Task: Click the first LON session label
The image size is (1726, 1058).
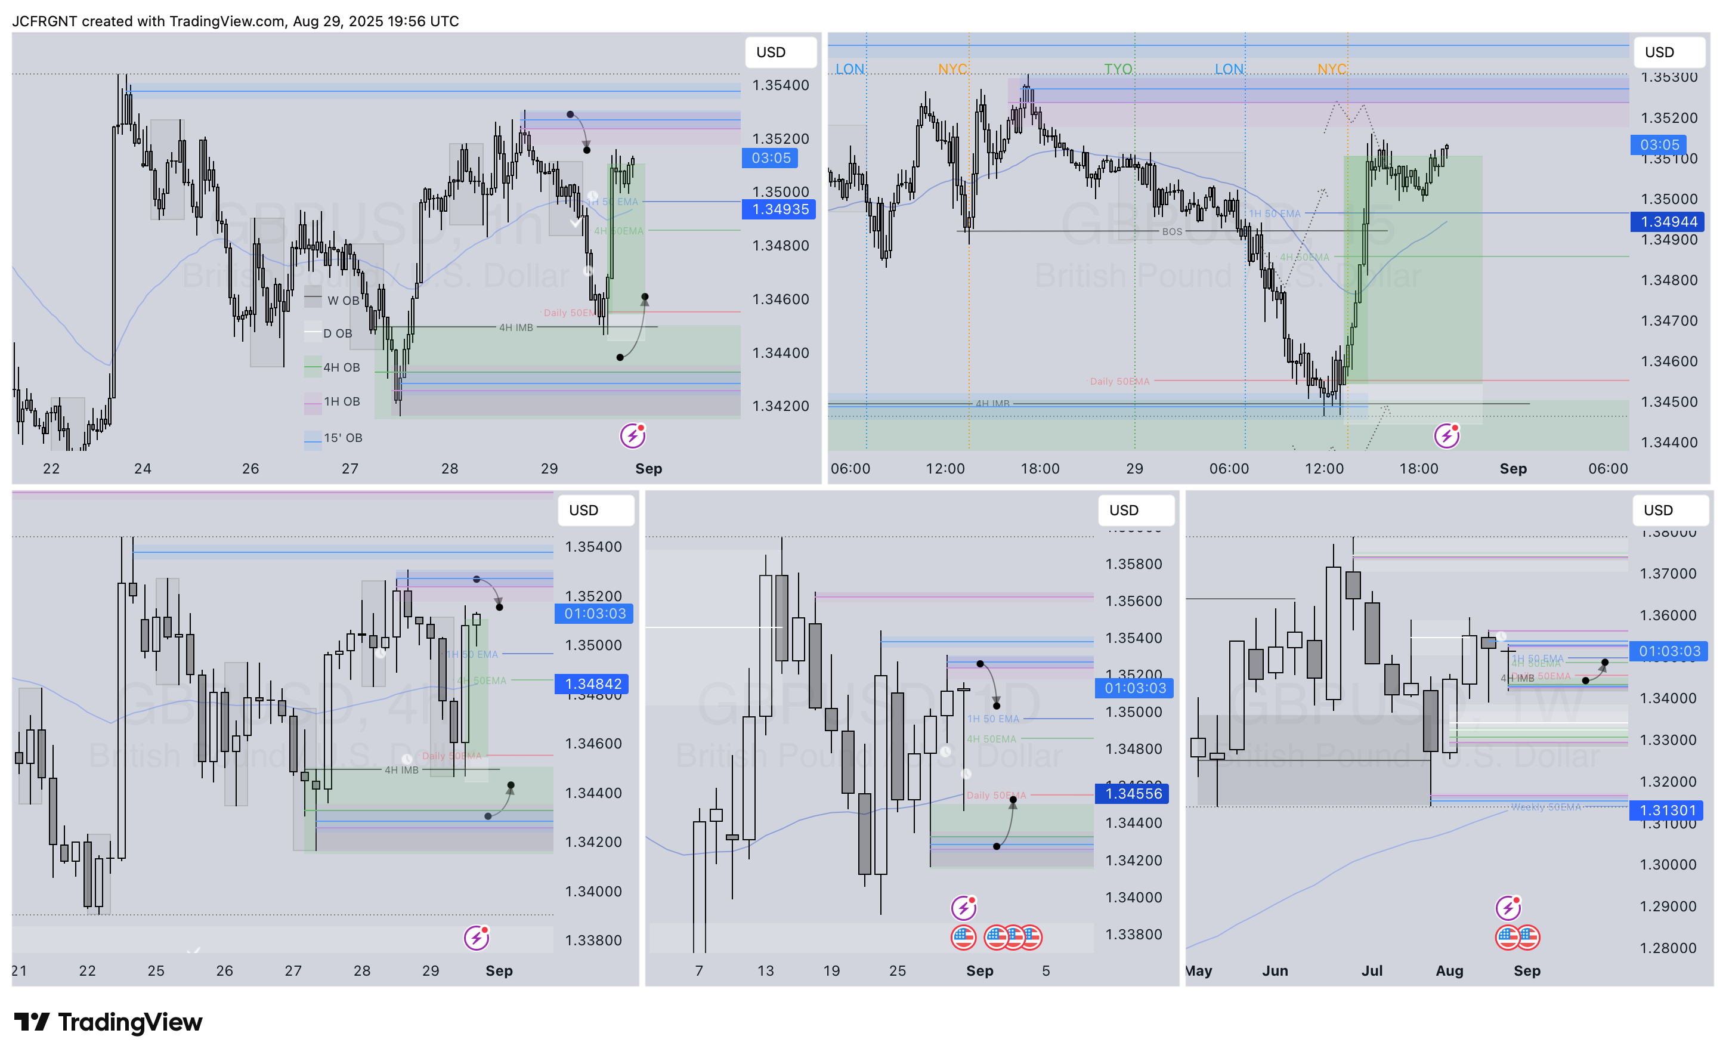Action: tap(850, 69)
